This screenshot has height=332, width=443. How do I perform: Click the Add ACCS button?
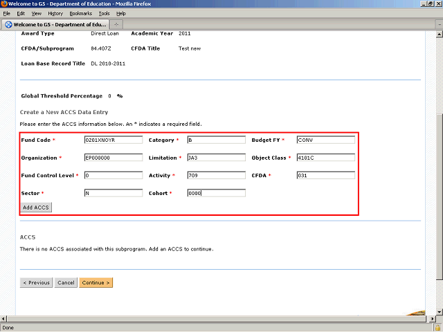(35, 207)
